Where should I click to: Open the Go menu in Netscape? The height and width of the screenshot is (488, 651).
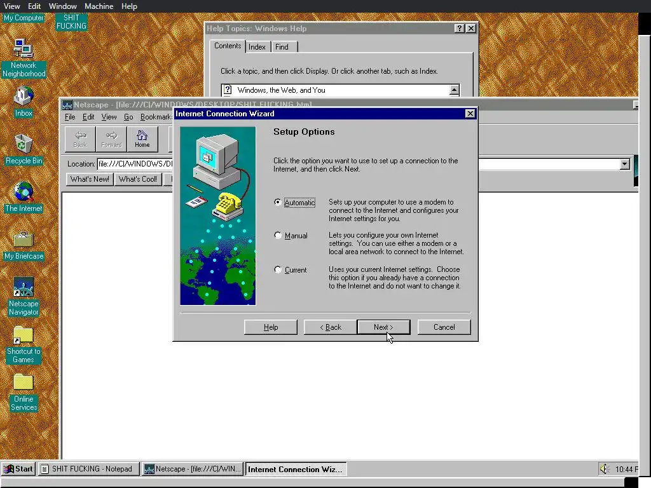click(128, 117)
